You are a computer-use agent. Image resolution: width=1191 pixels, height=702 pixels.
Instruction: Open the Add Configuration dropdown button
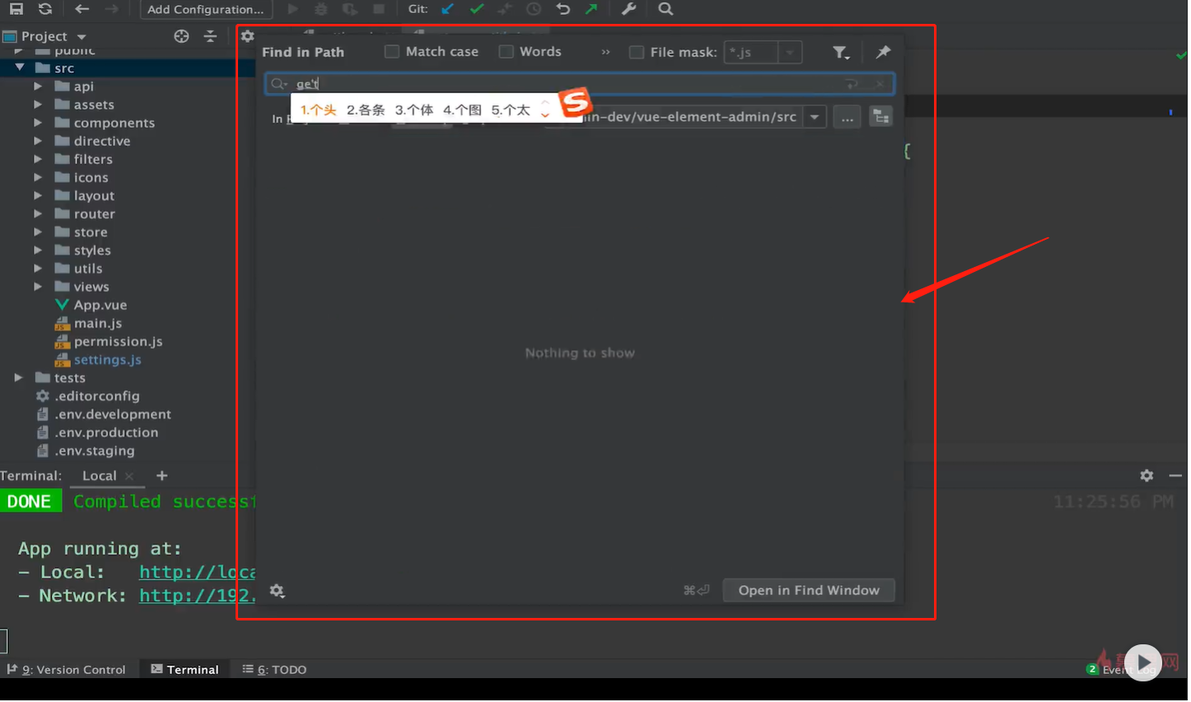pyautogui.click(x=206, y=9)
